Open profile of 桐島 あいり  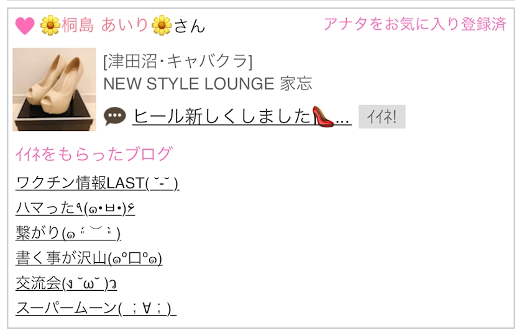pyautogui.click(x=105, y=25)
